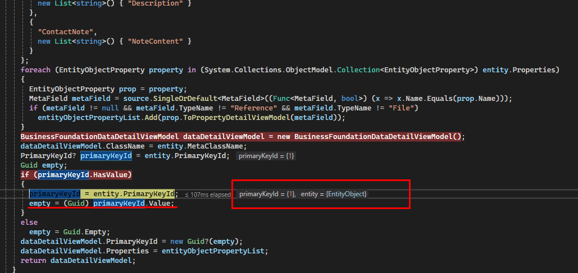Screen dimensions: 578x273
Task: Click HasValue in the highlighted if statement
Action: coord(111,174)
